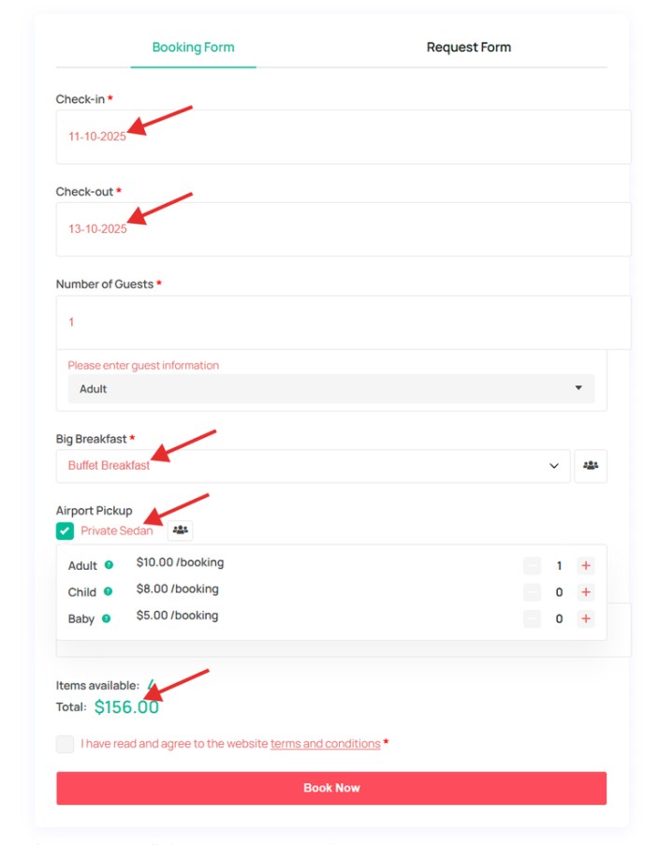Decrease Child count with minus button

coord(532,592)
